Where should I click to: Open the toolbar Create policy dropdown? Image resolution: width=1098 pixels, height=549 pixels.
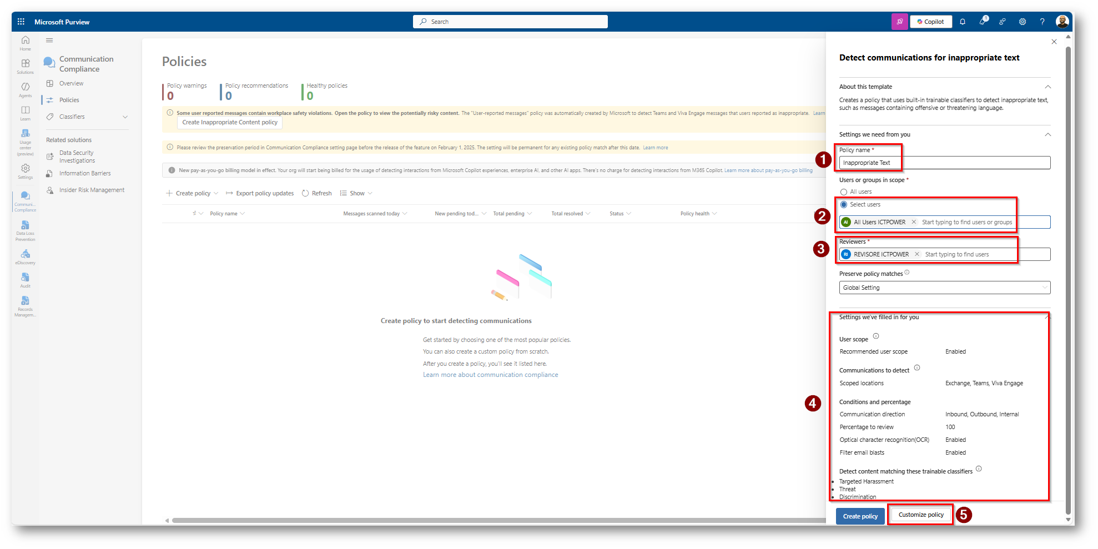pos(192,193)
